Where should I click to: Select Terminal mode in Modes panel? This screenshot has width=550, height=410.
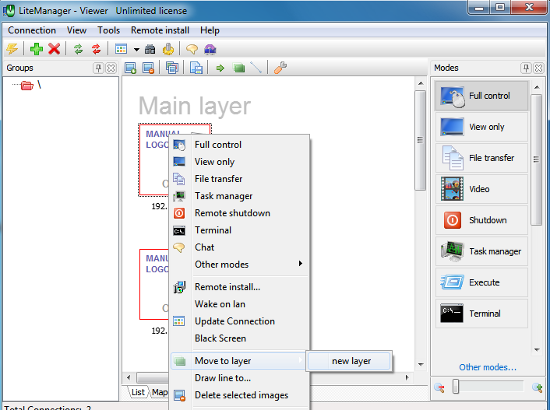click(x=481, y=314)
